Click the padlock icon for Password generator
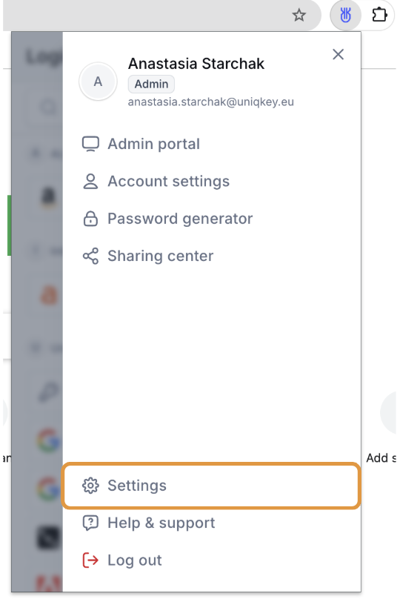 pyautogui.click(x=90, y=219)
